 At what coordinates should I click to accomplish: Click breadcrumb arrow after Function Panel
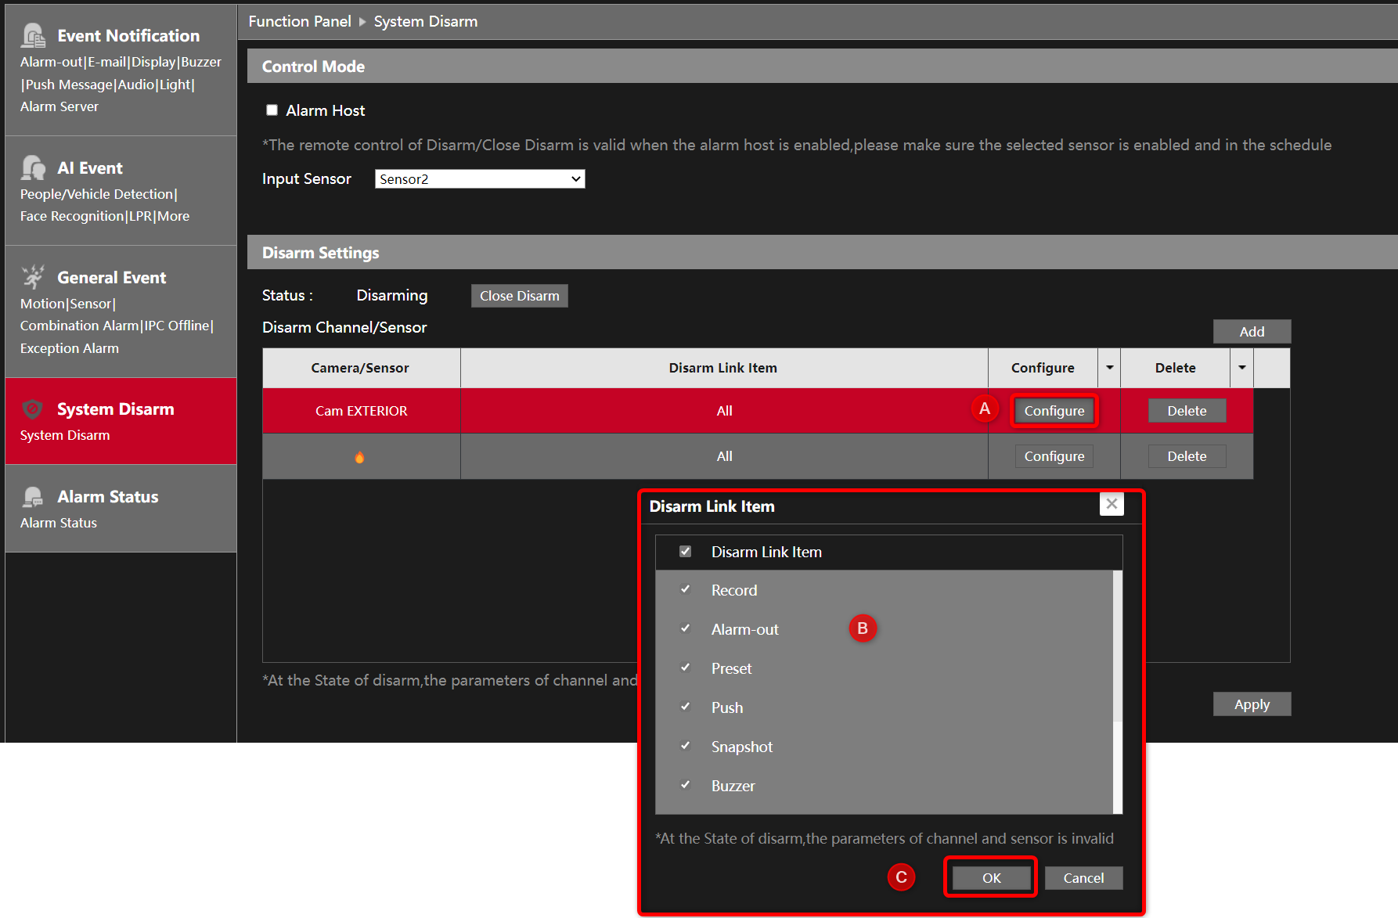[362, 22]
